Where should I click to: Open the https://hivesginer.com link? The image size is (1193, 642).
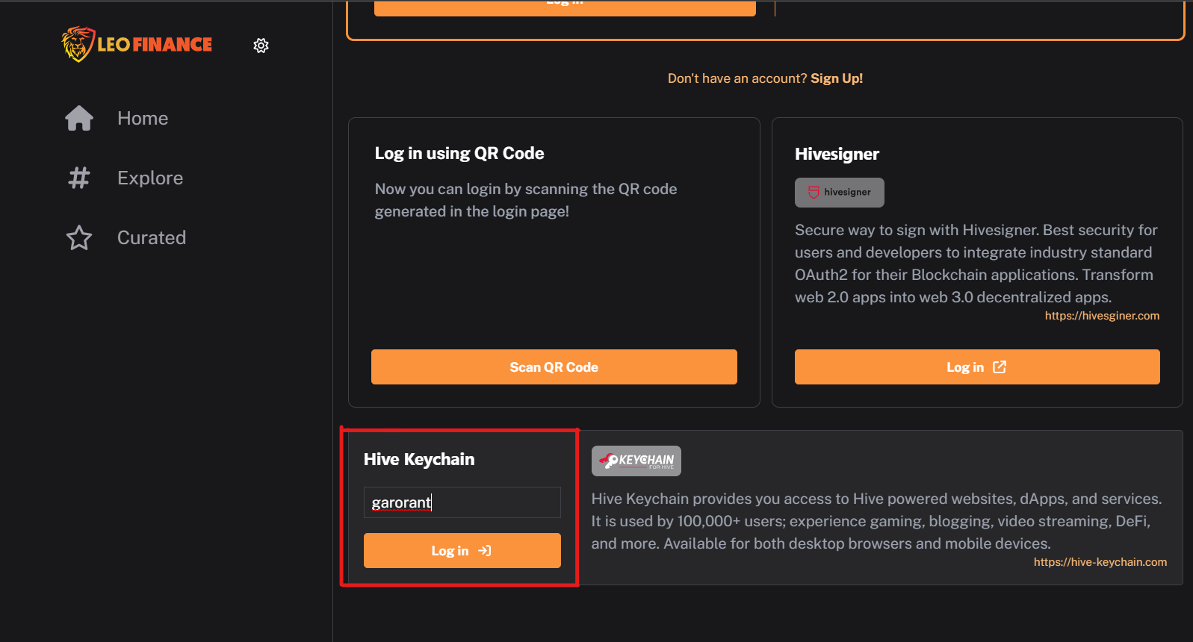click(1102, 316)
